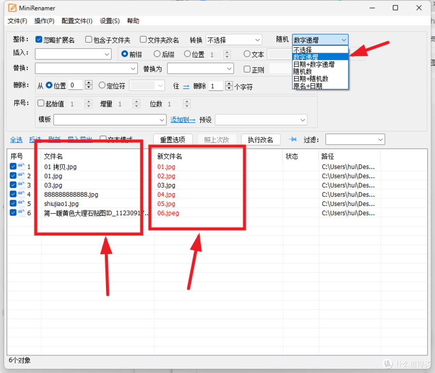Select the 位置 radio in insert row
The image size is (435, 373).
187,54
